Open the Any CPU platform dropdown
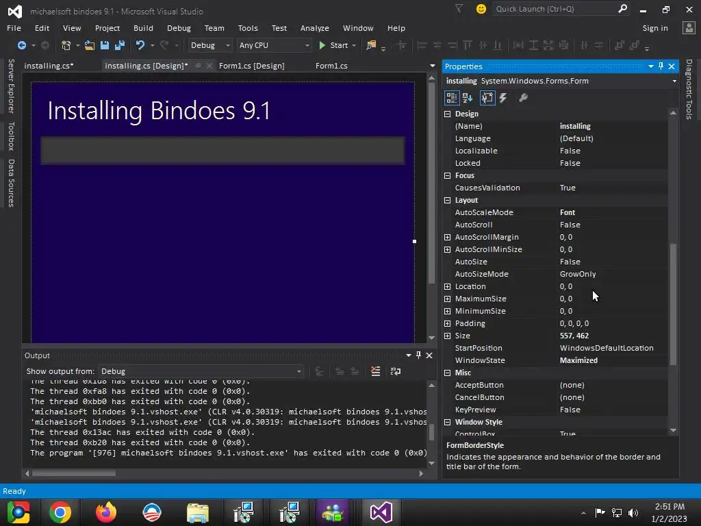Screen dimensions: 701x526 click(307, 45)
